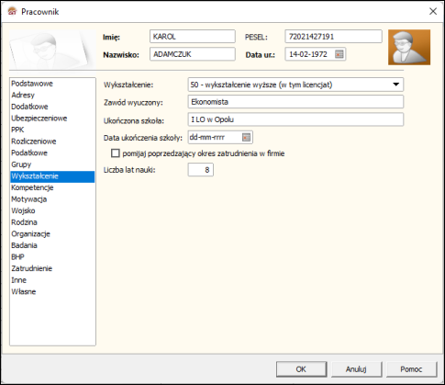Click the Pracownik app icon in title bar
Screen dimensions: 445x385
coord(12,12)
